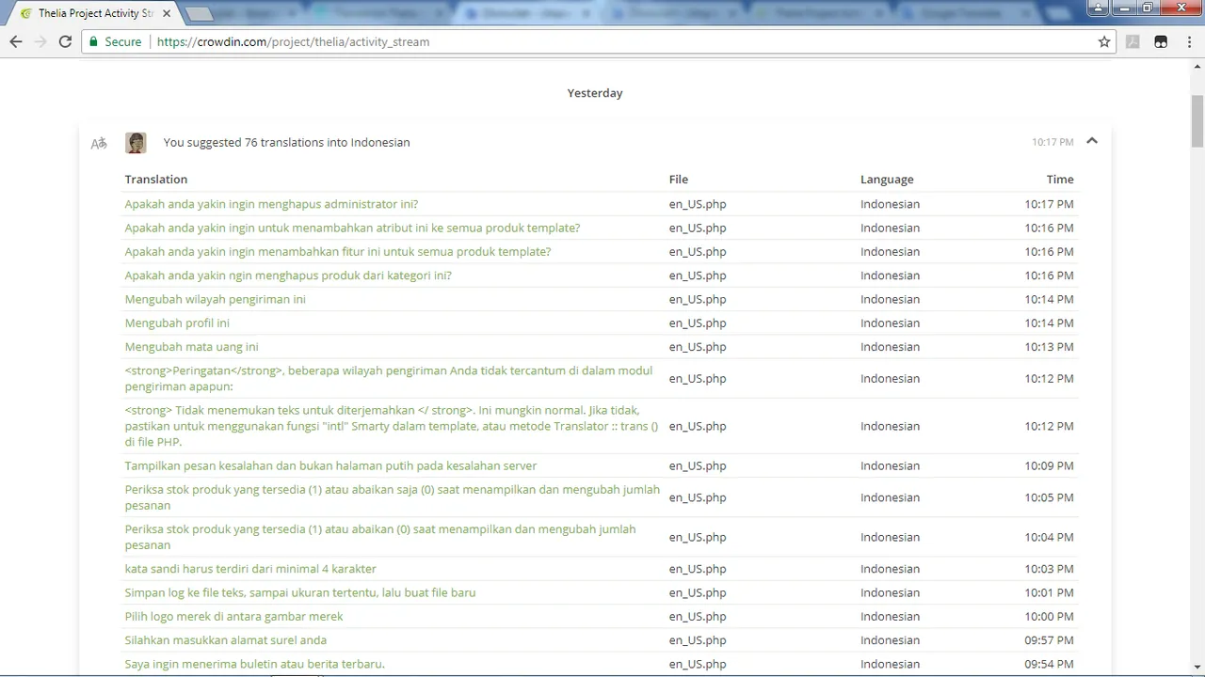Open 'Mengubah mata uang ini' translation

[191, 346]
